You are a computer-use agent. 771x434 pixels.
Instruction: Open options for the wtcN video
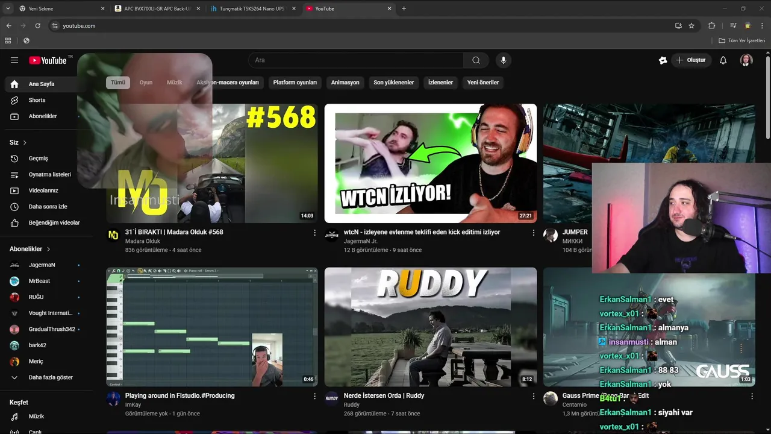point(533,233)
